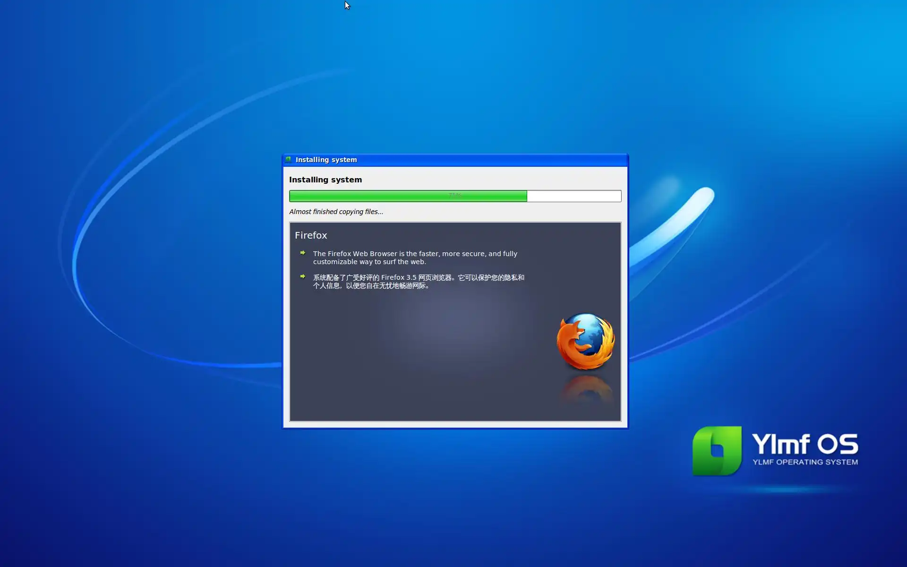Click 'Almost finished copying files...' status text

336,212
